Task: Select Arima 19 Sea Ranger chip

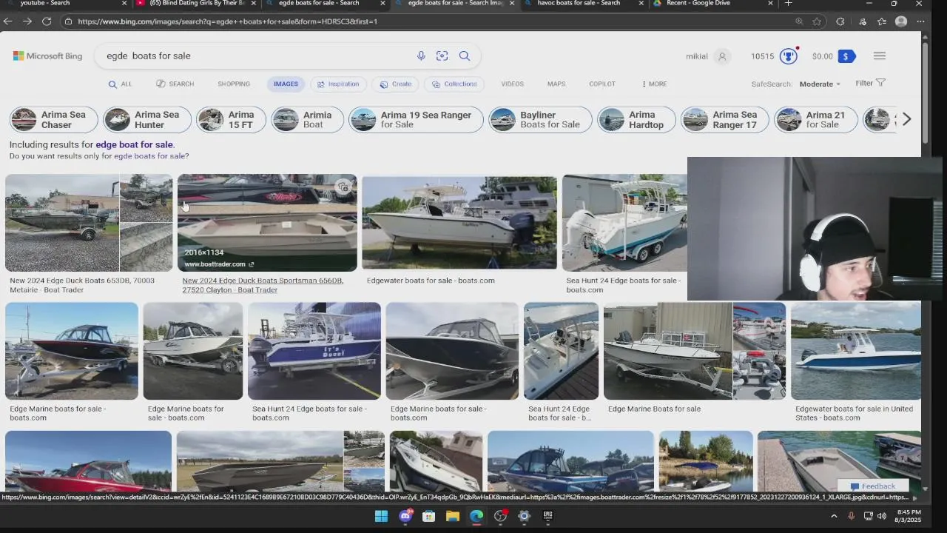Action: (416, 119)
